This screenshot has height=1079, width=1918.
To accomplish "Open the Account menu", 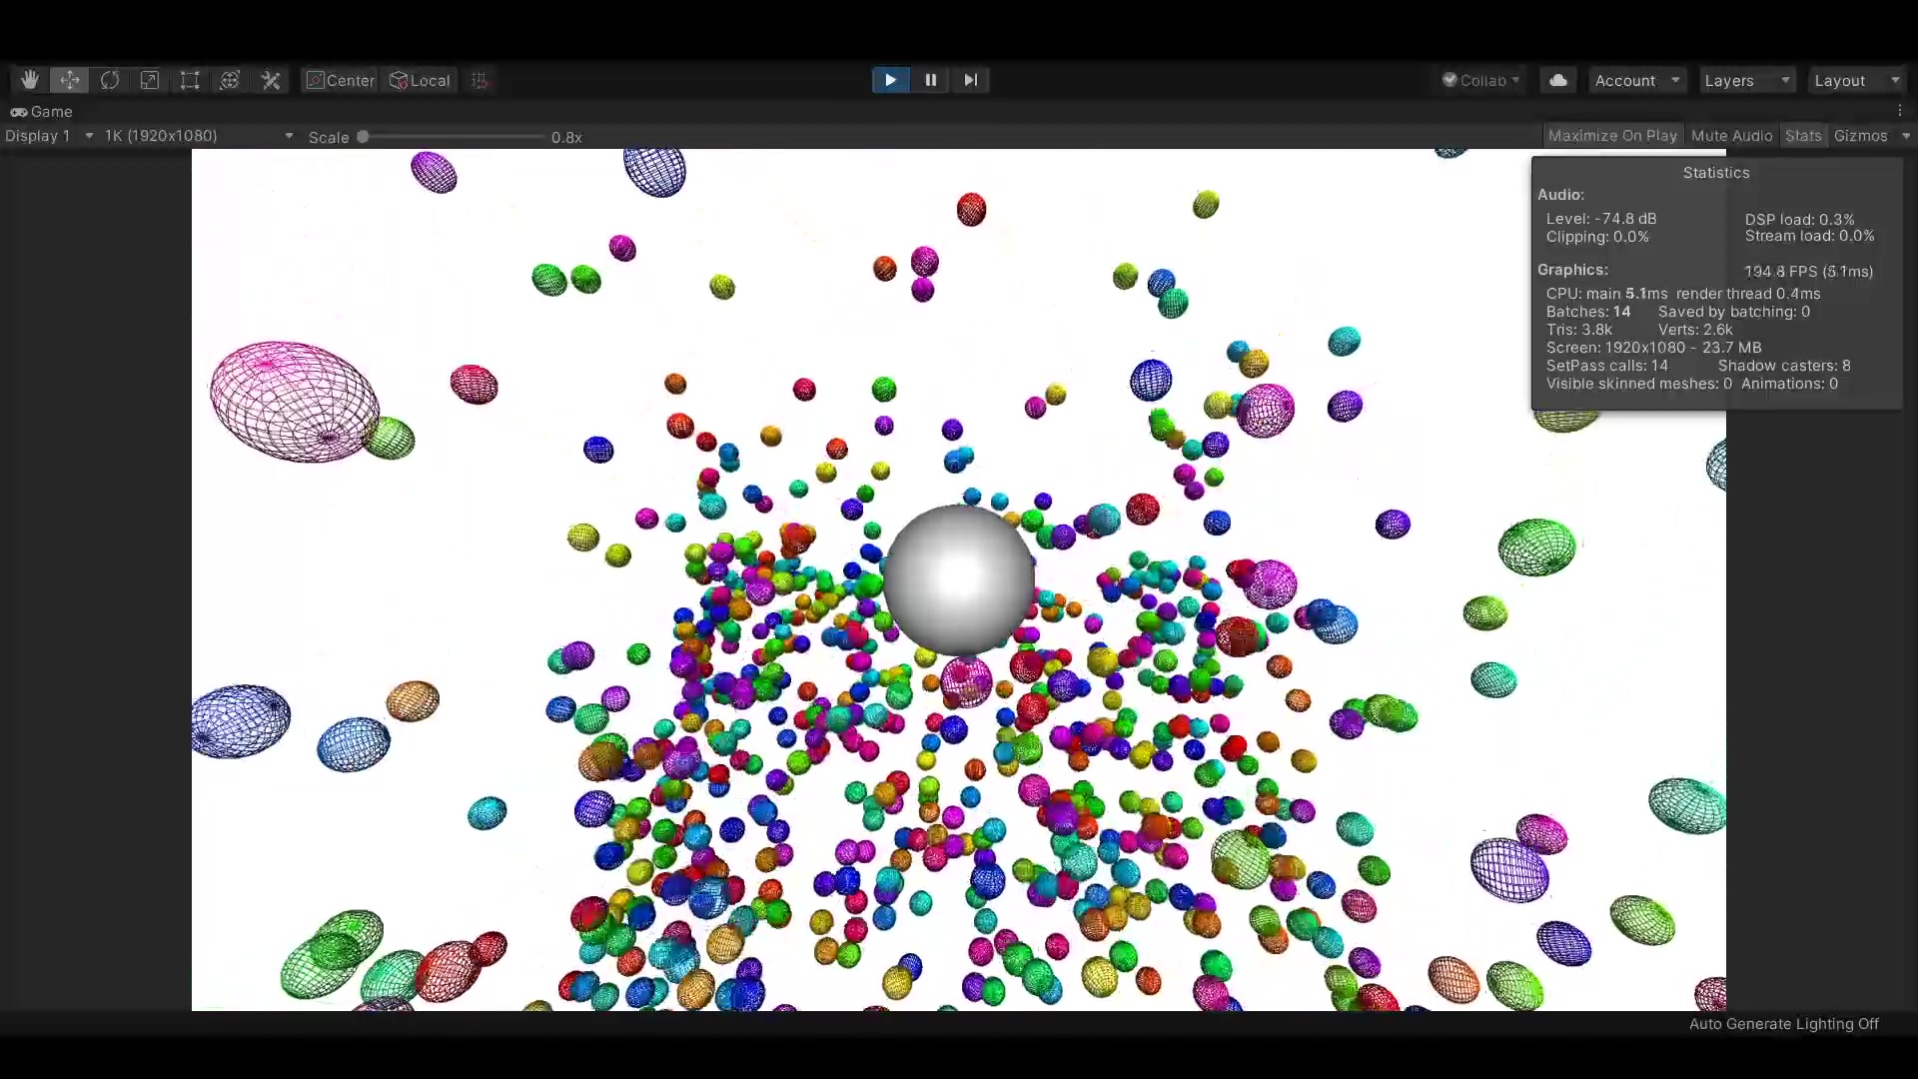I will coord(1636,80).
